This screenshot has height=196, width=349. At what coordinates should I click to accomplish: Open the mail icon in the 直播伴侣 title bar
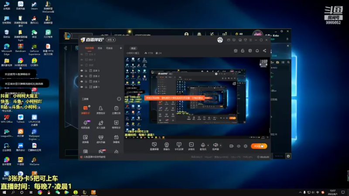pyautogui.click(x=229, y=40)
